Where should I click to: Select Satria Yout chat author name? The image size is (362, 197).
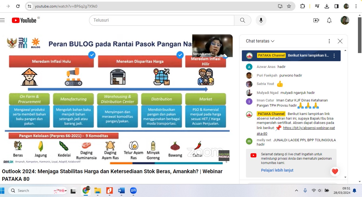pyautogui.click(x=265, y=84)
